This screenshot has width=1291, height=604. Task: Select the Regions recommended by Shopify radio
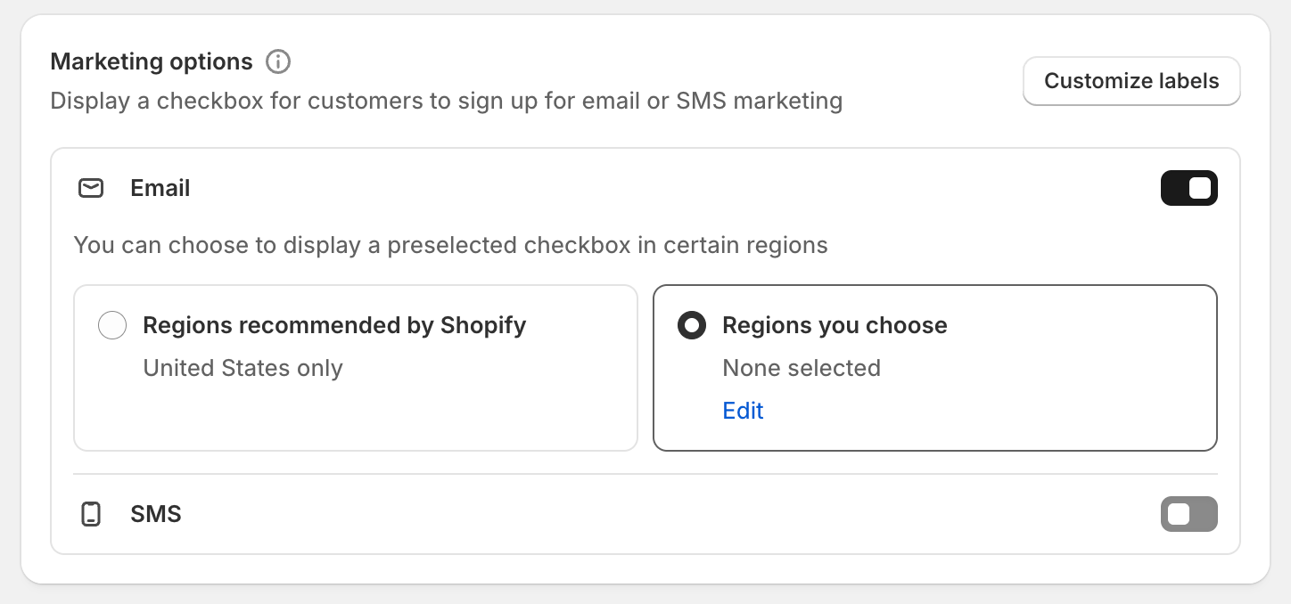(112, 325)
